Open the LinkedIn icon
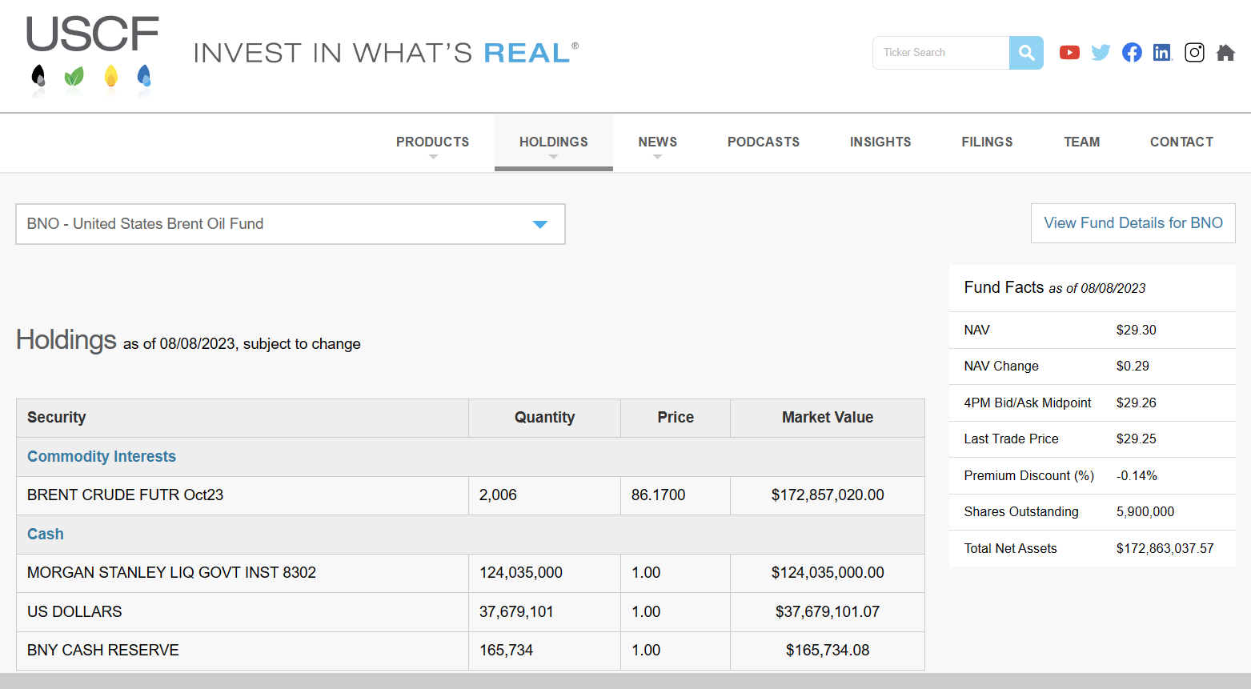 tap(1162, 53)
